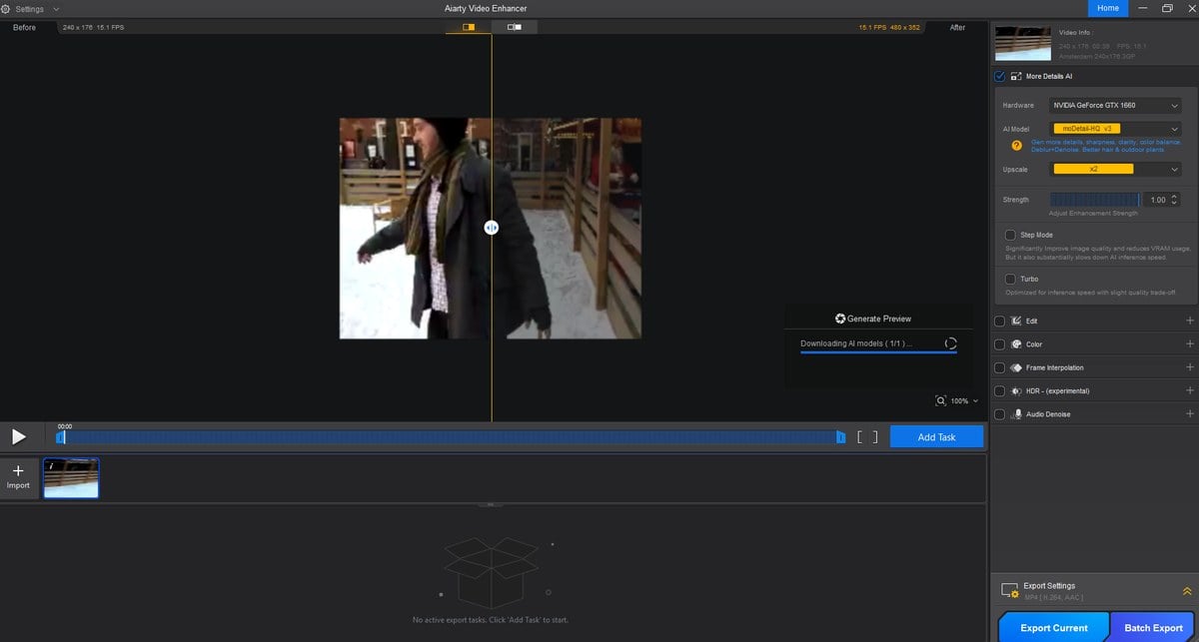The height and width of the screenshot is (642, 1199).
Task: Click the Edit panel icon
Action: pos(1016,321)
